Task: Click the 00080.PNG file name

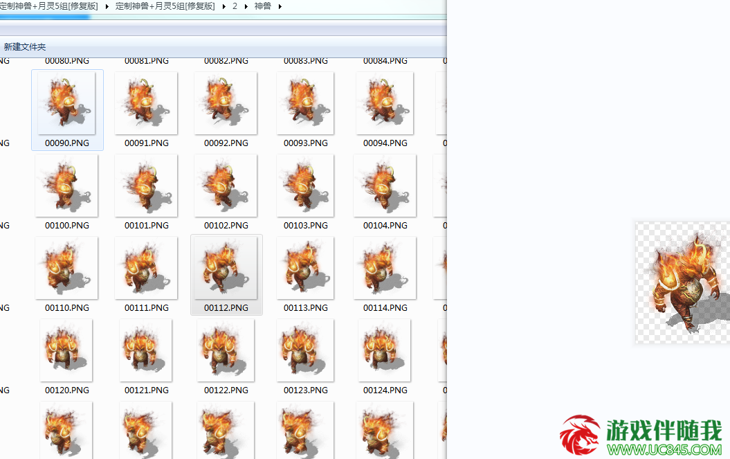Action: click(x=67, y=61)
